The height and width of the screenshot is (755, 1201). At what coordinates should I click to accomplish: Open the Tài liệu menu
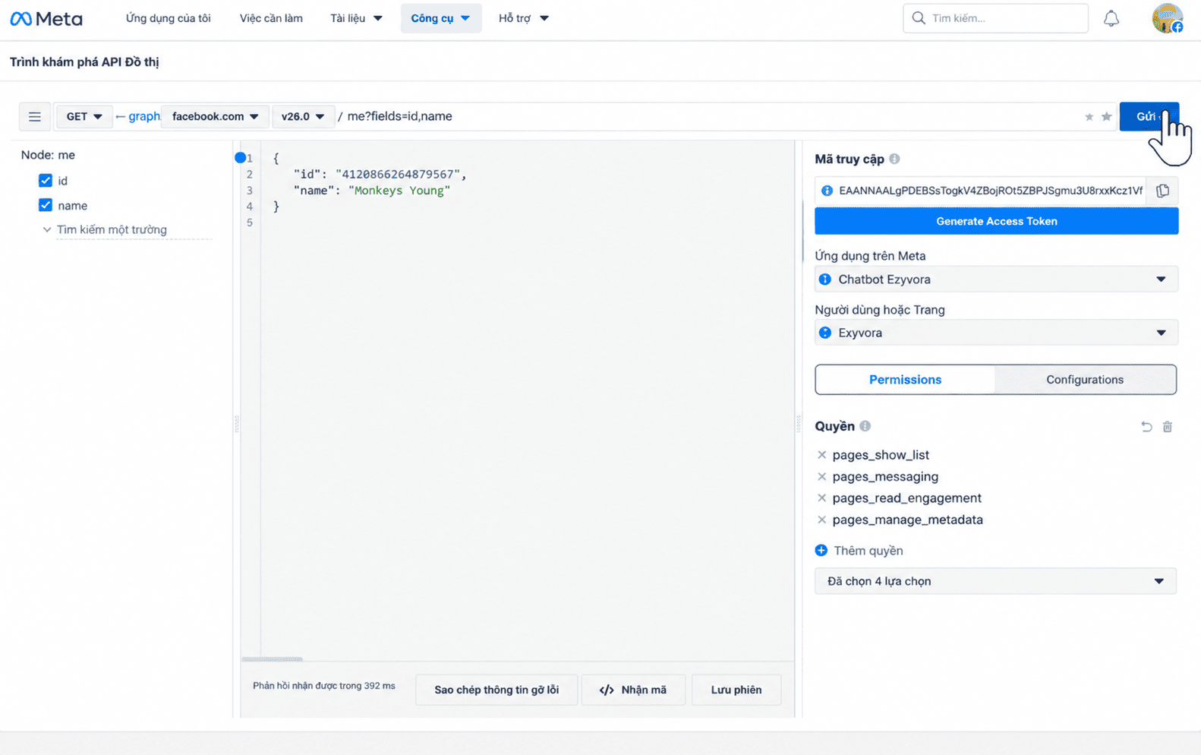[x=356, y=18]
